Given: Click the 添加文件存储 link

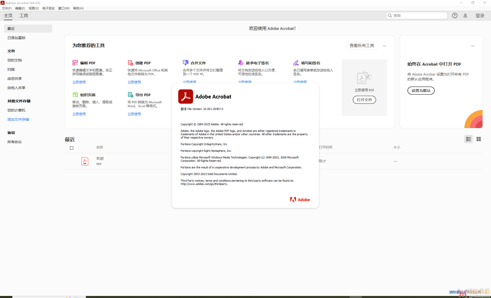Looking at the screenshot, I should tap(18, 119).
